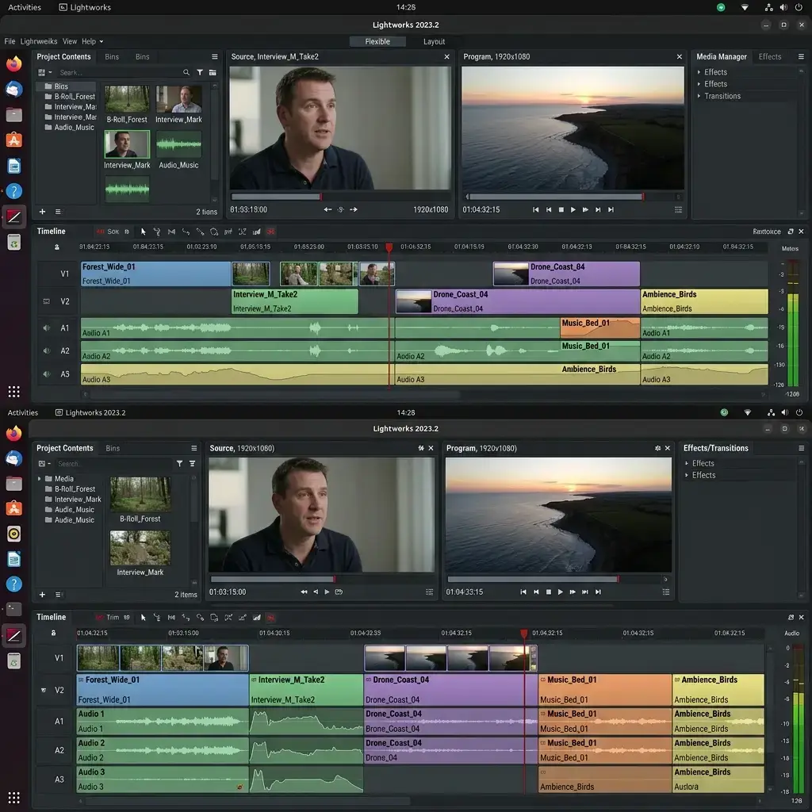Screen dimensions: 812x812
Task: Mute track A1 in the top window timeline
Action: tap(47, 327)
